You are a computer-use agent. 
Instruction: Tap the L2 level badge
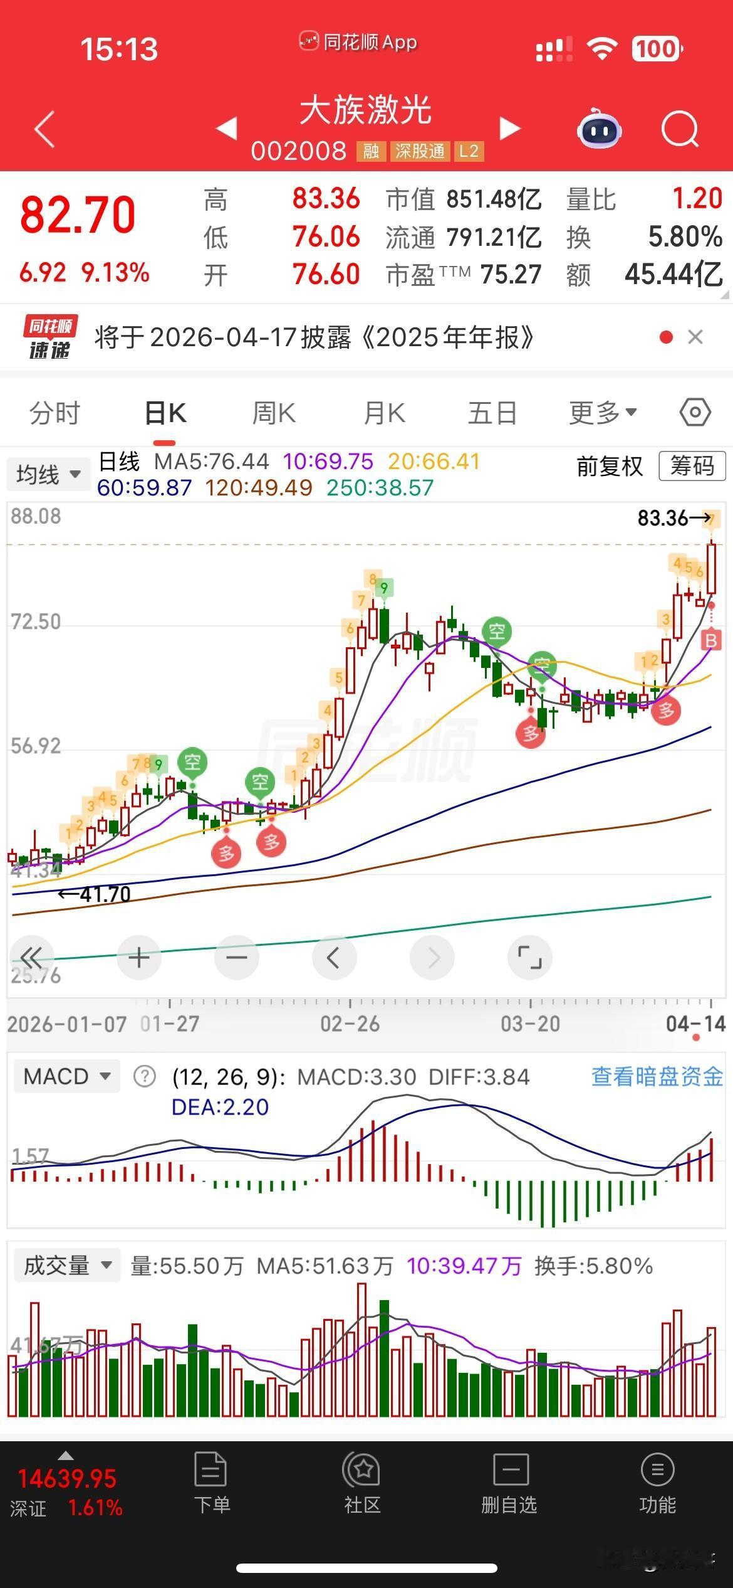[x=469, y=151]
